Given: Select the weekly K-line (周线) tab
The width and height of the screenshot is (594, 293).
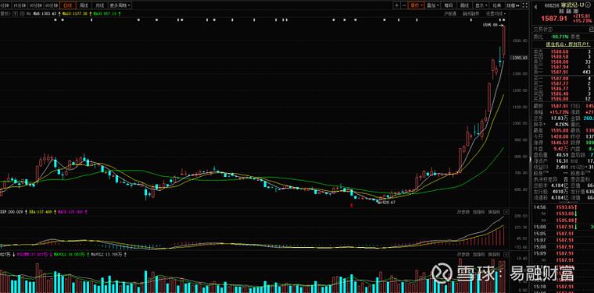Looking at the screenshot, I should (84, 5).
